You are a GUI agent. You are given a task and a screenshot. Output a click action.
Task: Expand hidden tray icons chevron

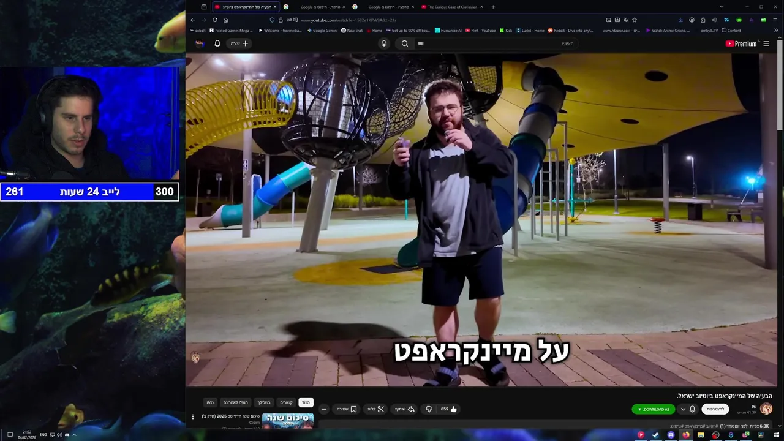[x=74, y=435]
